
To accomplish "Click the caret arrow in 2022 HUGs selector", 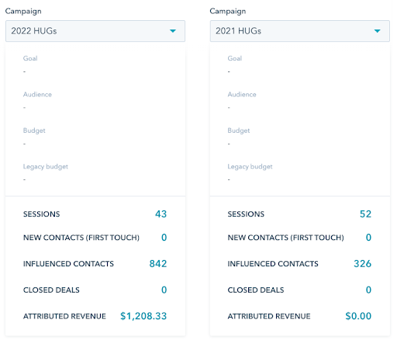I will [x=173, y=31].
